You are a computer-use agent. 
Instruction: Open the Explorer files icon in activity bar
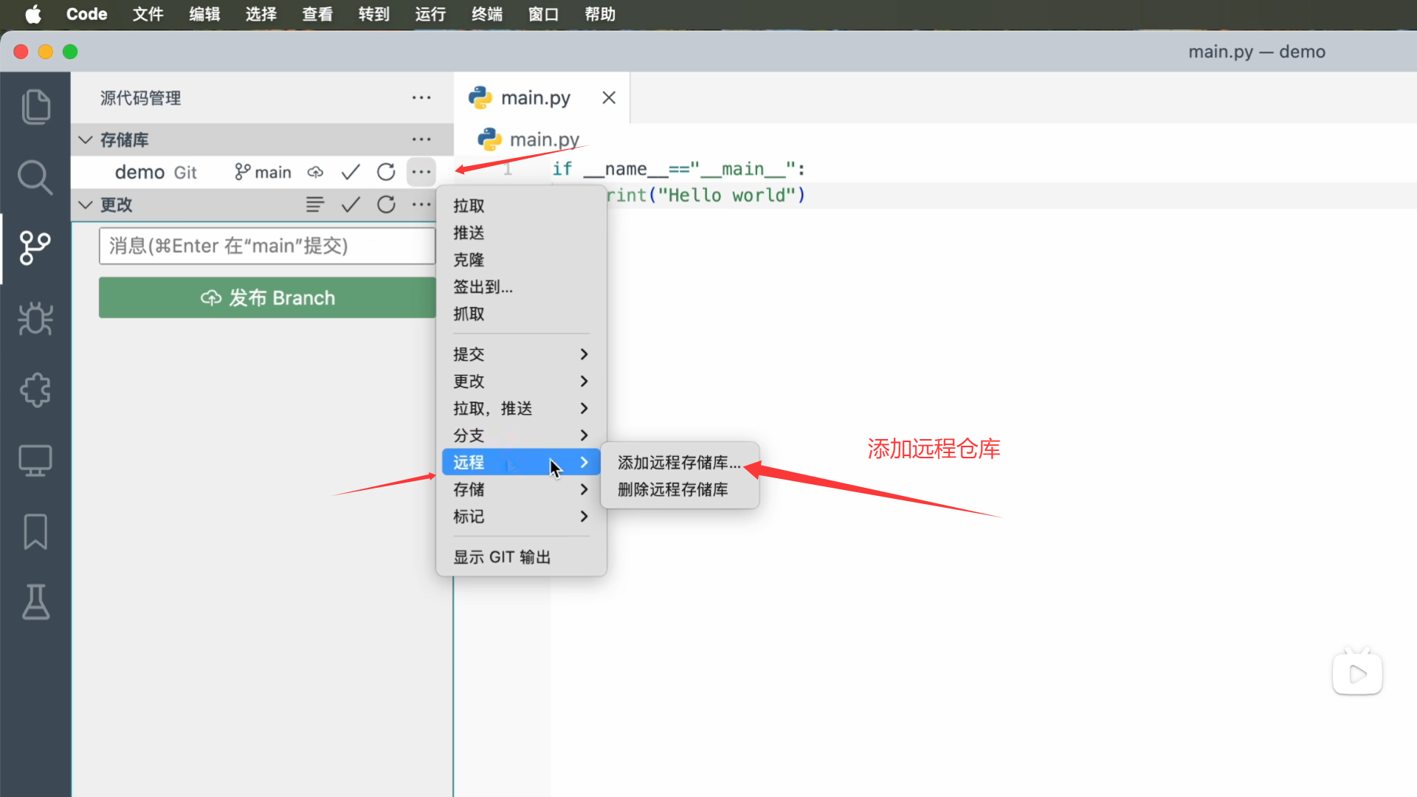[x=35, y=107]
